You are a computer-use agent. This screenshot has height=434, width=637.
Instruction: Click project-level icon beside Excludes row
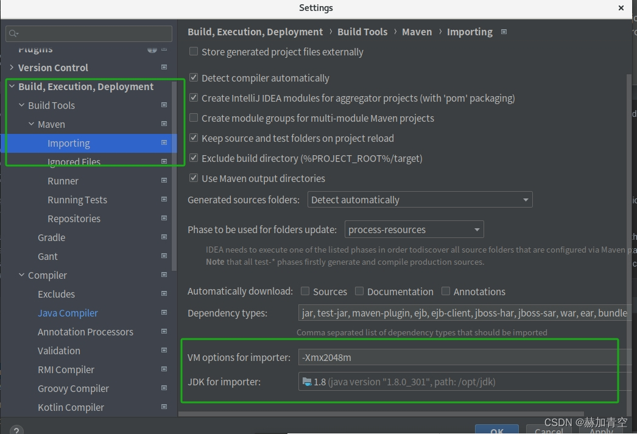tap(164, 293)
